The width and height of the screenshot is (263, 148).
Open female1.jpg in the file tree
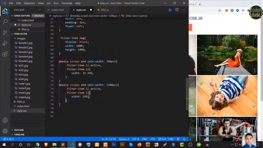pos(25,43)
